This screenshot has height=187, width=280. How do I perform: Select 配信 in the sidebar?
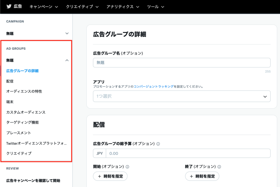[10, 81]
